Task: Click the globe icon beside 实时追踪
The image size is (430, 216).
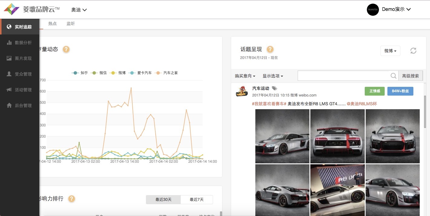Action: click(x=9, y=27)
